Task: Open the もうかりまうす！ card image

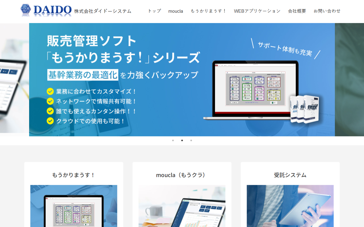Action: tap(74, 206)
